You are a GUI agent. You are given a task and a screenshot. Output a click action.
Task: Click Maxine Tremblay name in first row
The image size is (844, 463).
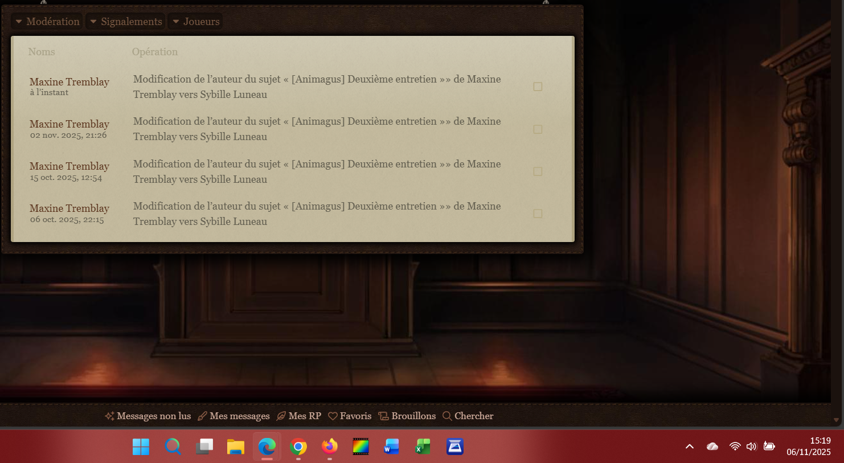pos(69,82)
